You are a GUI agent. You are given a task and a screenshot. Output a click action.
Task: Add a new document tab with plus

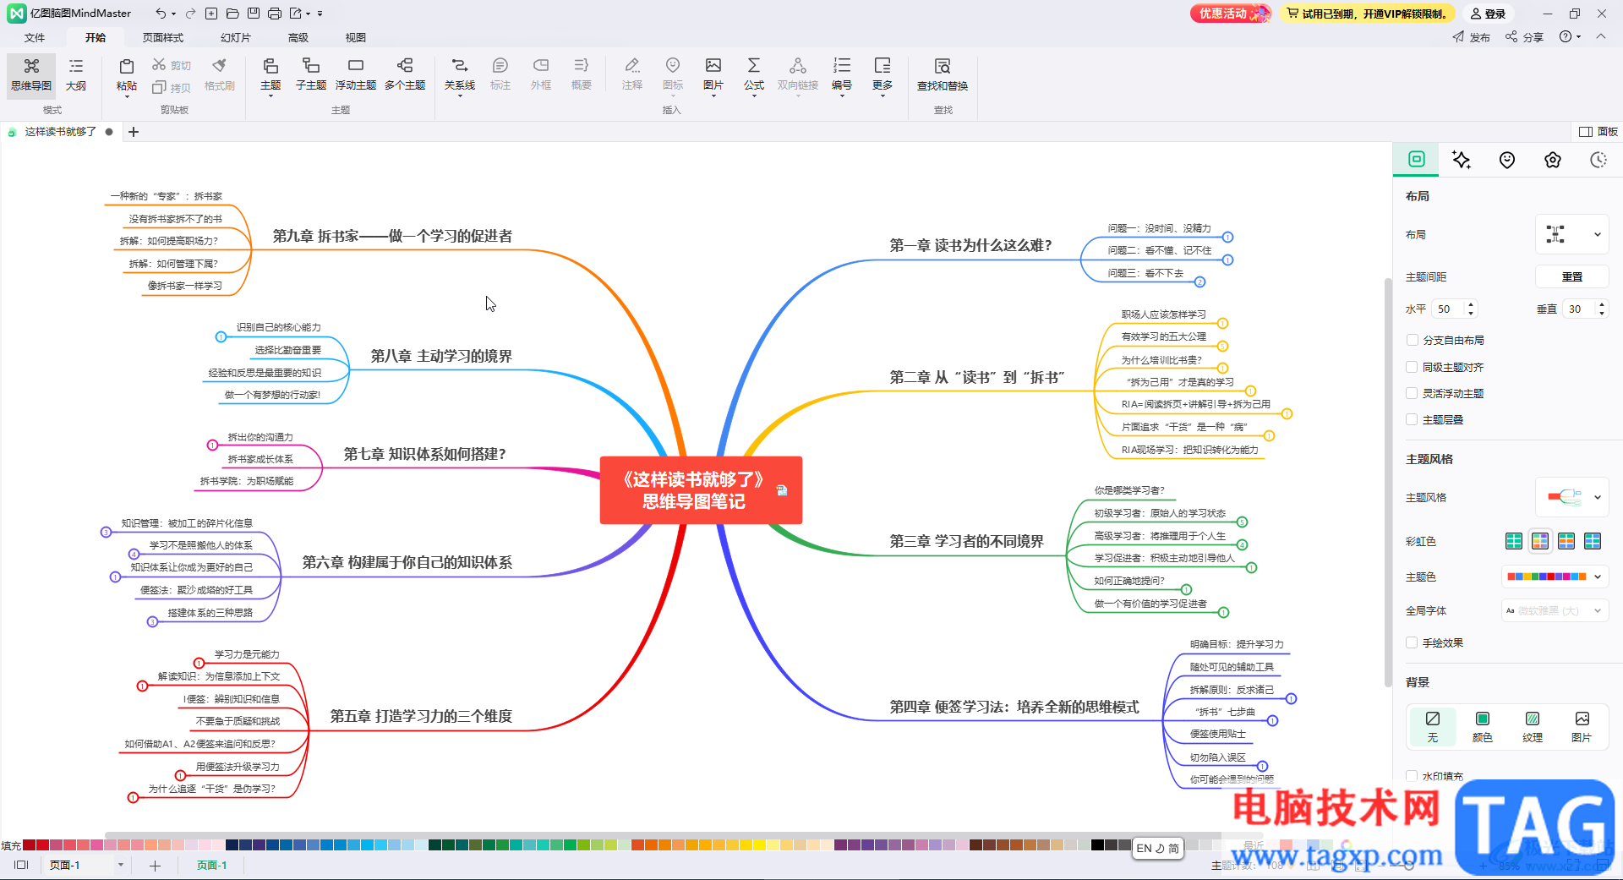point(134,132)
